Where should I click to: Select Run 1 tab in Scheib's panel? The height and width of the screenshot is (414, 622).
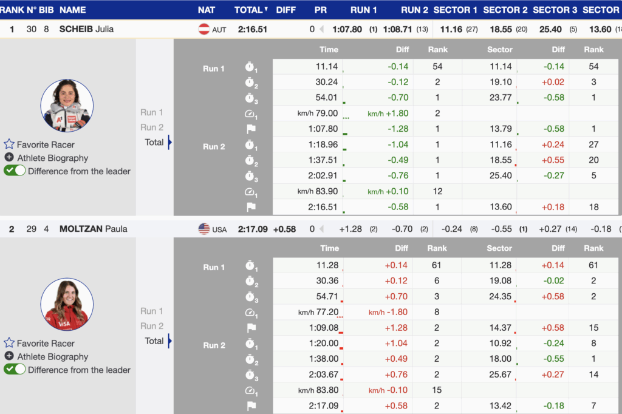coord(152,112)
